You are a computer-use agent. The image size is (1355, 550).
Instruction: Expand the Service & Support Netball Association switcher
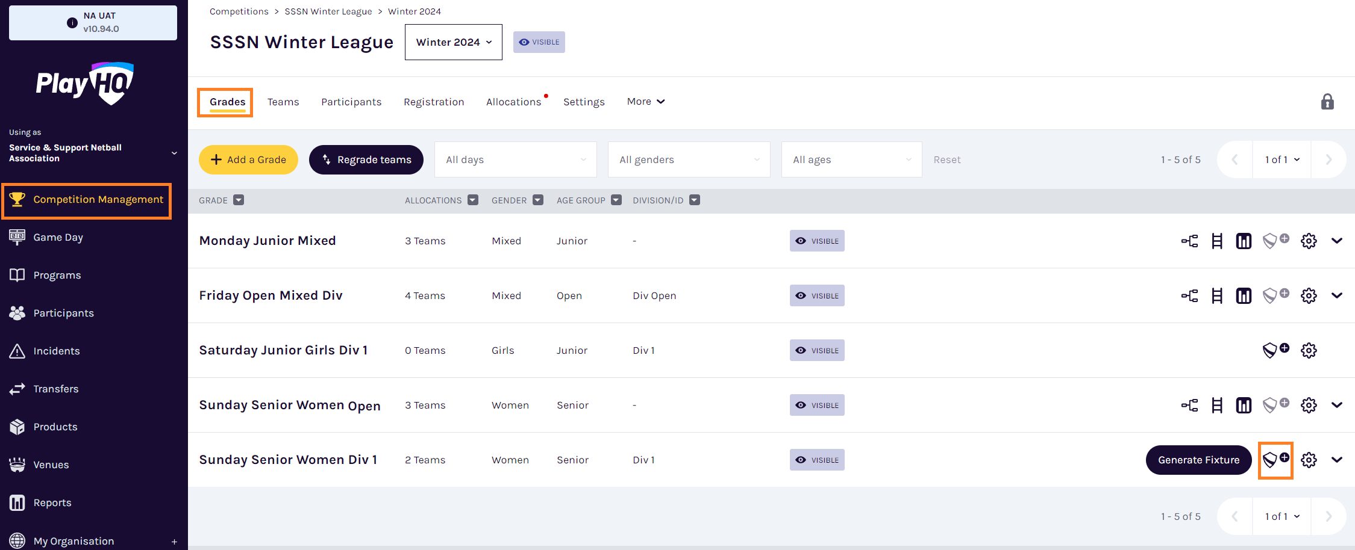(174, 153)
